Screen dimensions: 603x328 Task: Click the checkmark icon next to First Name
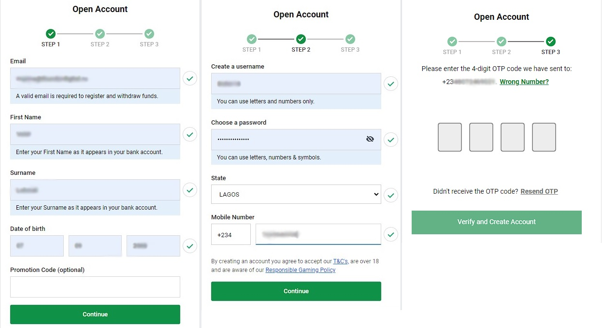point(189,134)
